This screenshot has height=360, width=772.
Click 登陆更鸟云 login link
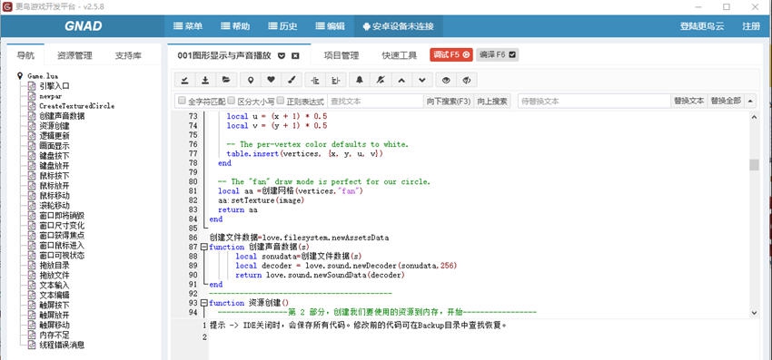tap(702, 26)
